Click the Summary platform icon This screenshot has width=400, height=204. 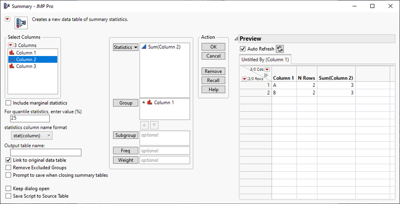click(21, 23)
